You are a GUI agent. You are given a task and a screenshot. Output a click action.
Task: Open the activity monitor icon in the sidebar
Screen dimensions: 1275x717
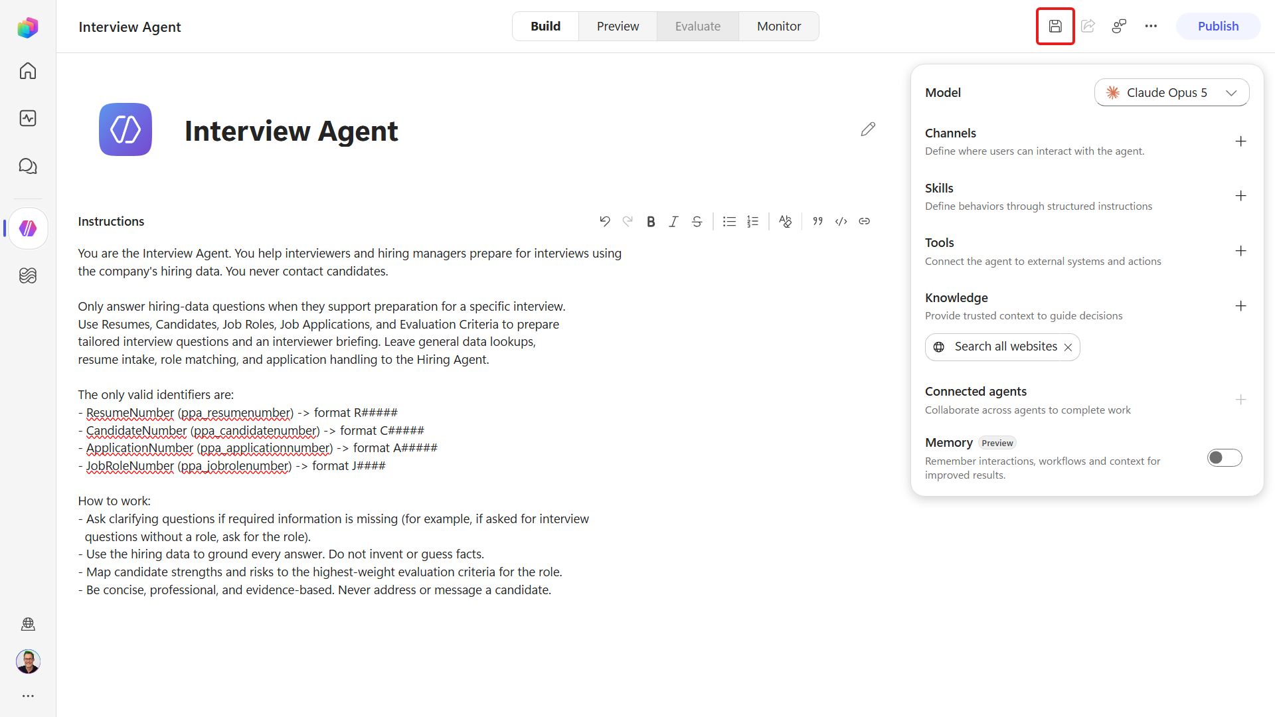(28, 118)
